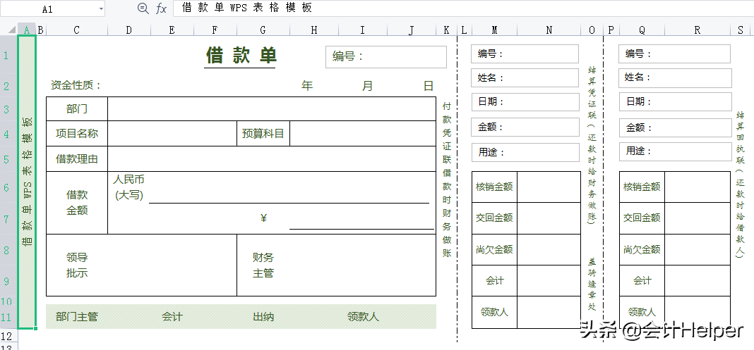Select column N header
Image resolution: width=754 pixels, height=350 pixels.
click(x=549, y=30)
